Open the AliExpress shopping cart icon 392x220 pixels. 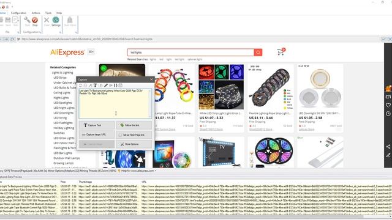pos(281,51)
